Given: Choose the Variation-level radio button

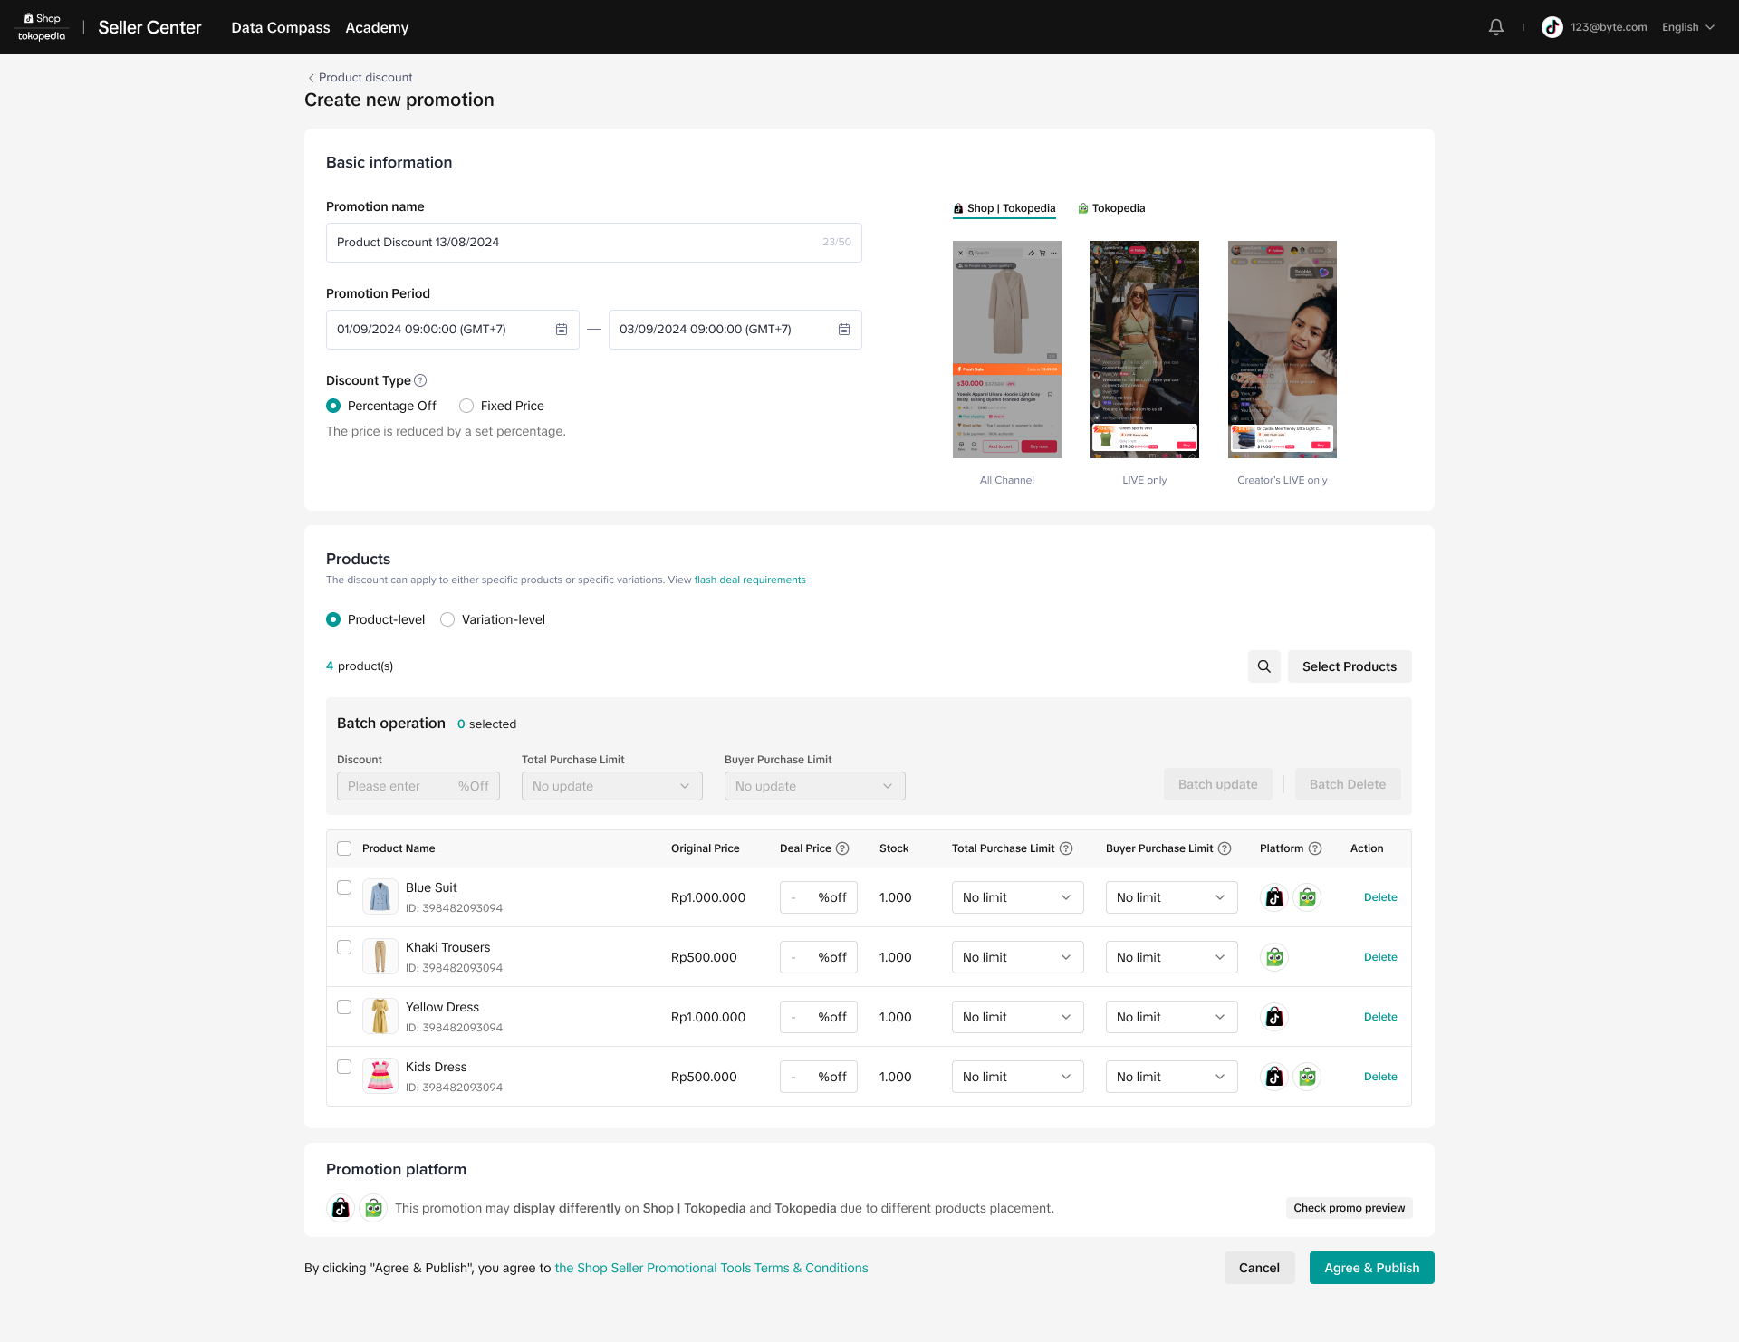Looking at the screenshot, I should 447,619.
